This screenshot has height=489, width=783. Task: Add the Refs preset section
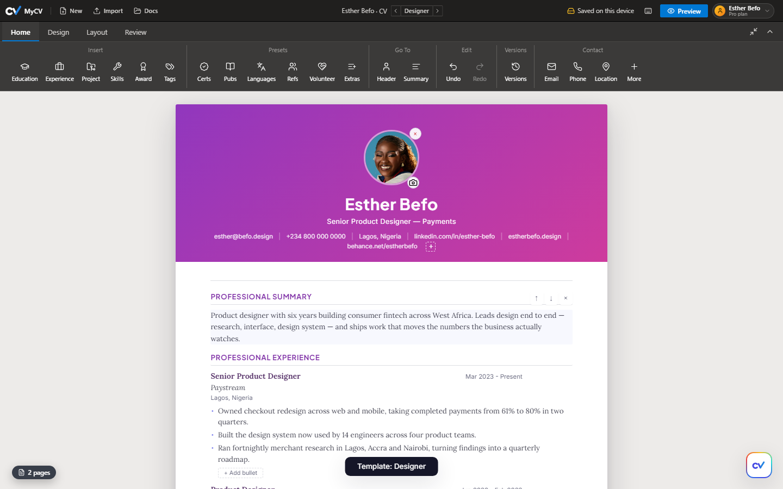[x=293, y=72]
